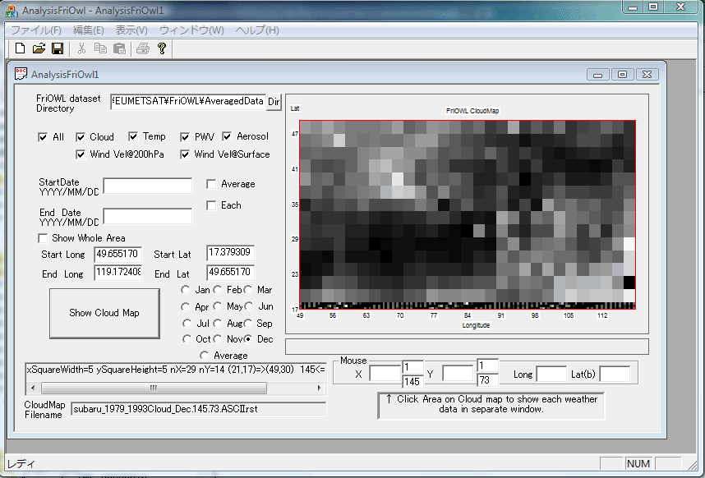The width and height of the screenshot is (705, 478).
Task: Click the Open folder toolbar icon
Action: (x=39, y=49)
